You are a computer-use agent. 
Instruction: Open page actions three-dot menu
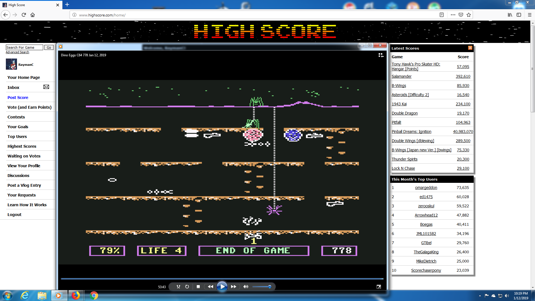pos(453,15)
